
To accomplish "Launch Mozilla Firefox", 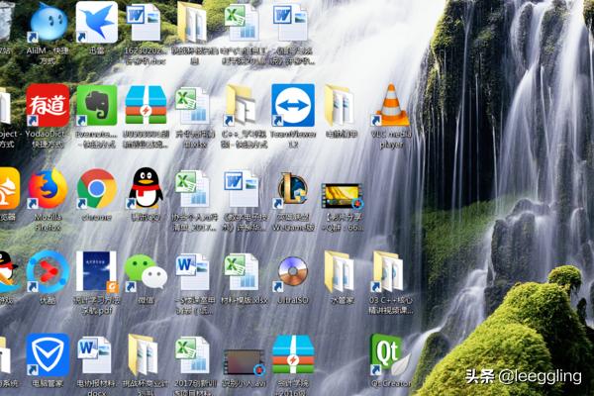I will point(48,189).
